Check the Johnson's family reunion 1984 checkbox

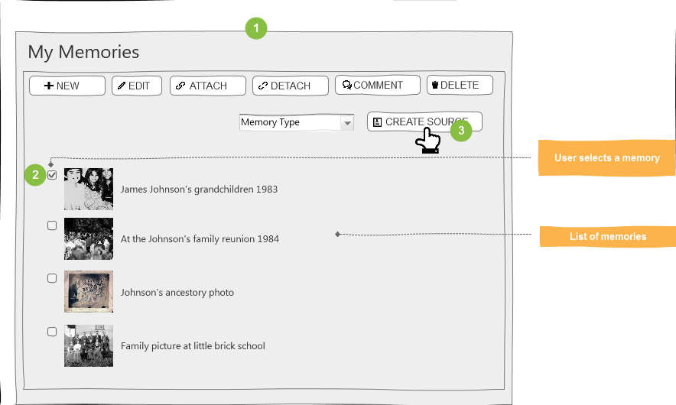[52, 225]
